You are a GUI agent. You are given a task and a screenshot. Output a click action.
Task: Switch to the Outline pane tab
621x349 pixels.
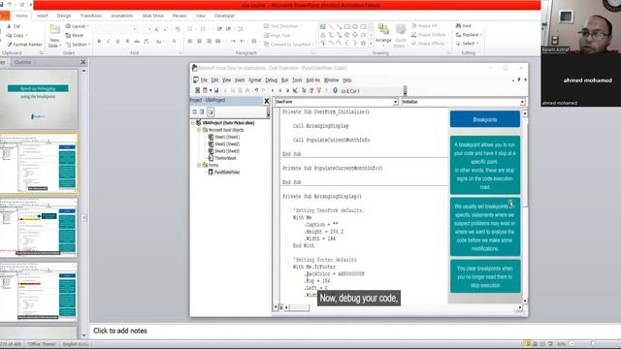pos(22,62)
